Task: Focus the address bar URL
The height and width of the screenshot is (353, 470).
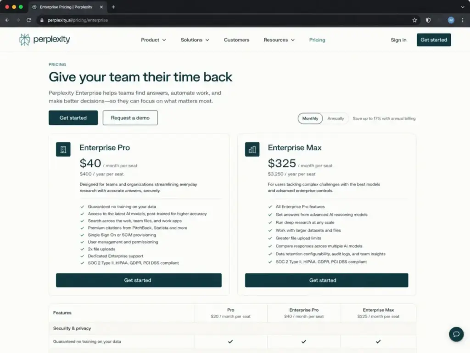Action: (78, 20)
